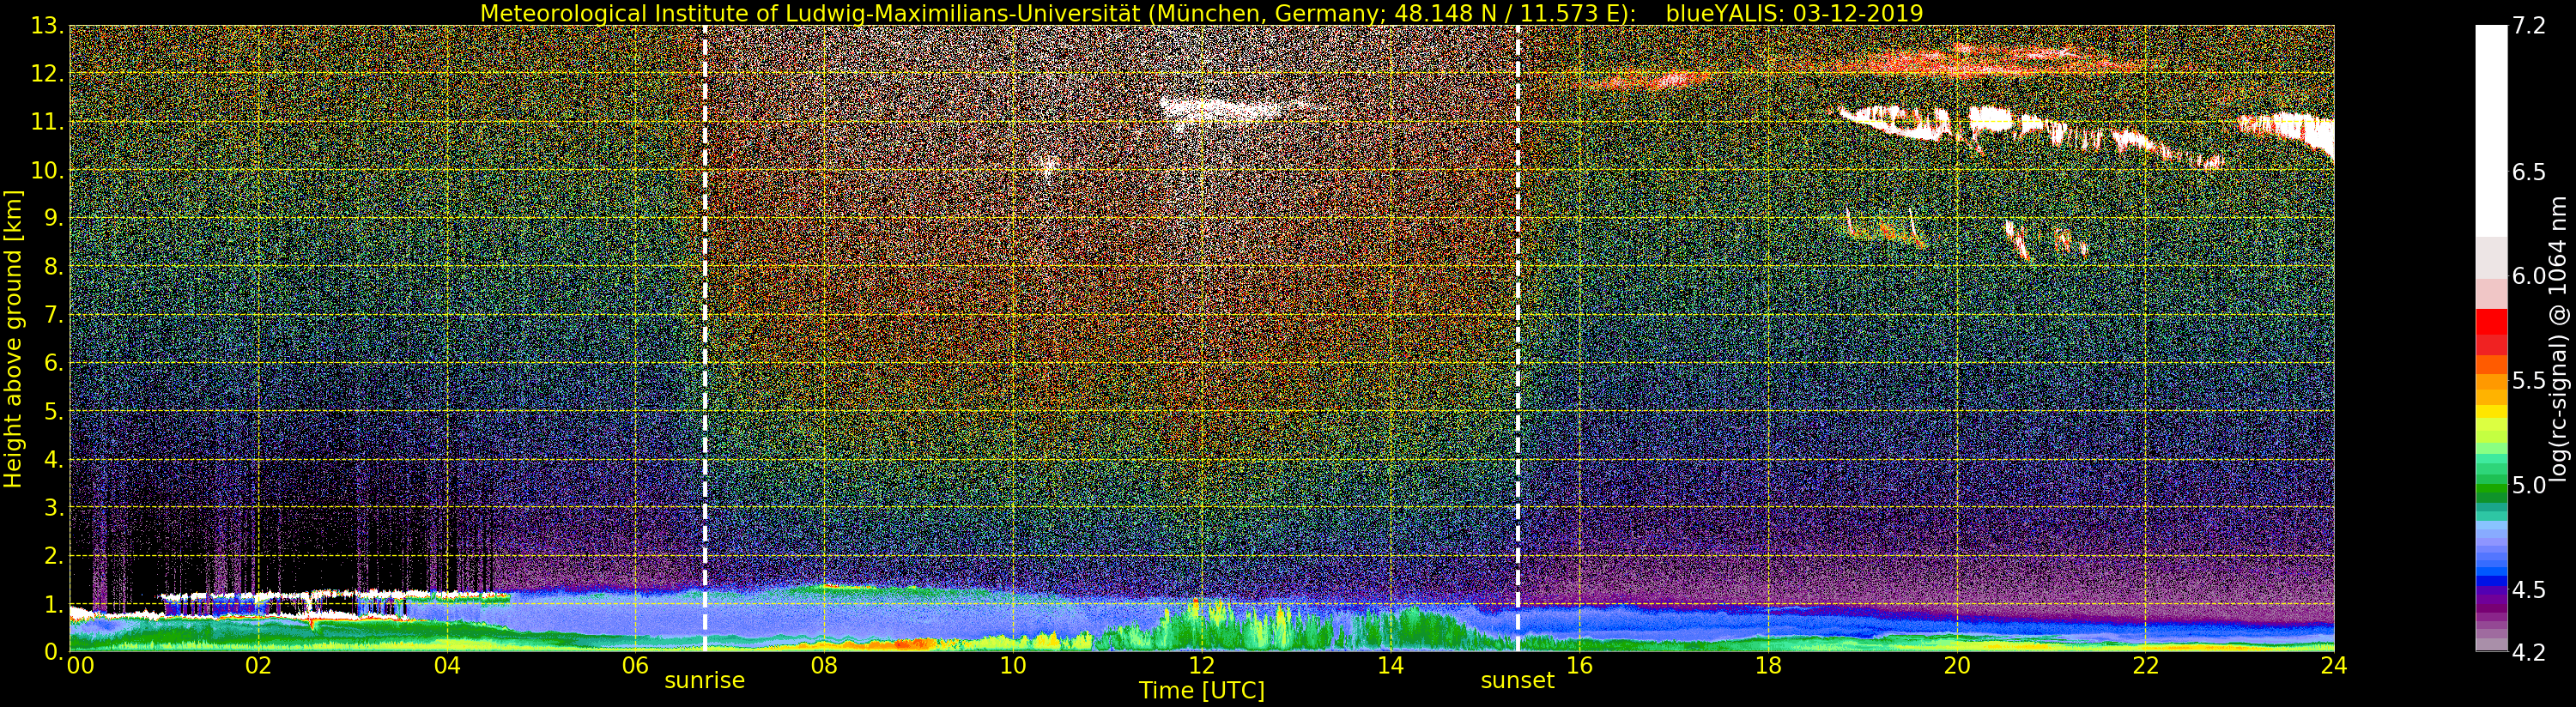Image resolution: width=2576 pixels, height=707 pixels.
Task: Click the time axis tick label '02'
Action: (x=258, y=666)
